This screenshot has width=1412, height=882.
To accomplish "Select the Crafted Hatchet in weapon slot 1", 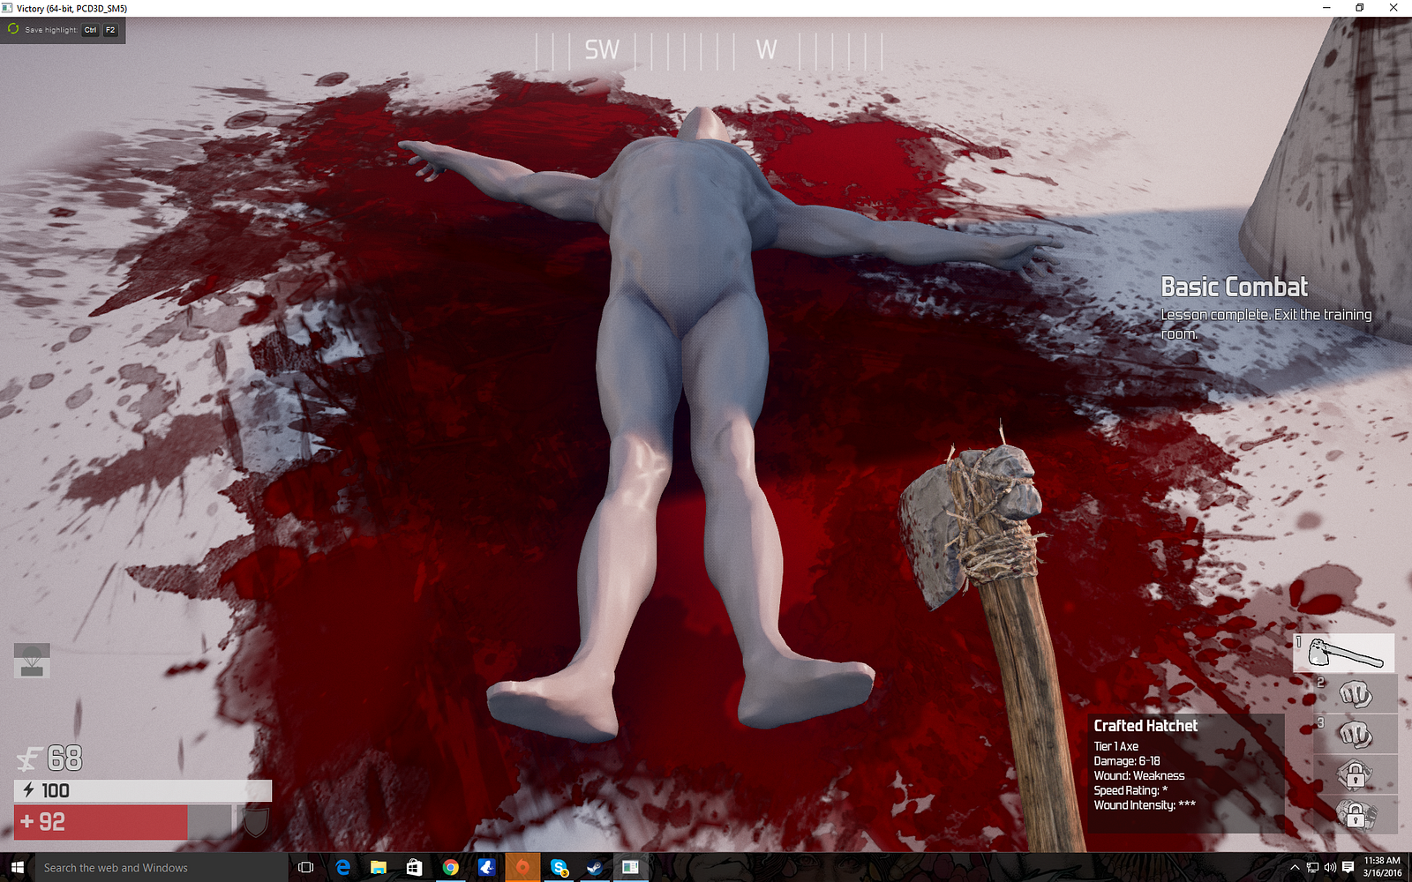I will pos(1344,654).
